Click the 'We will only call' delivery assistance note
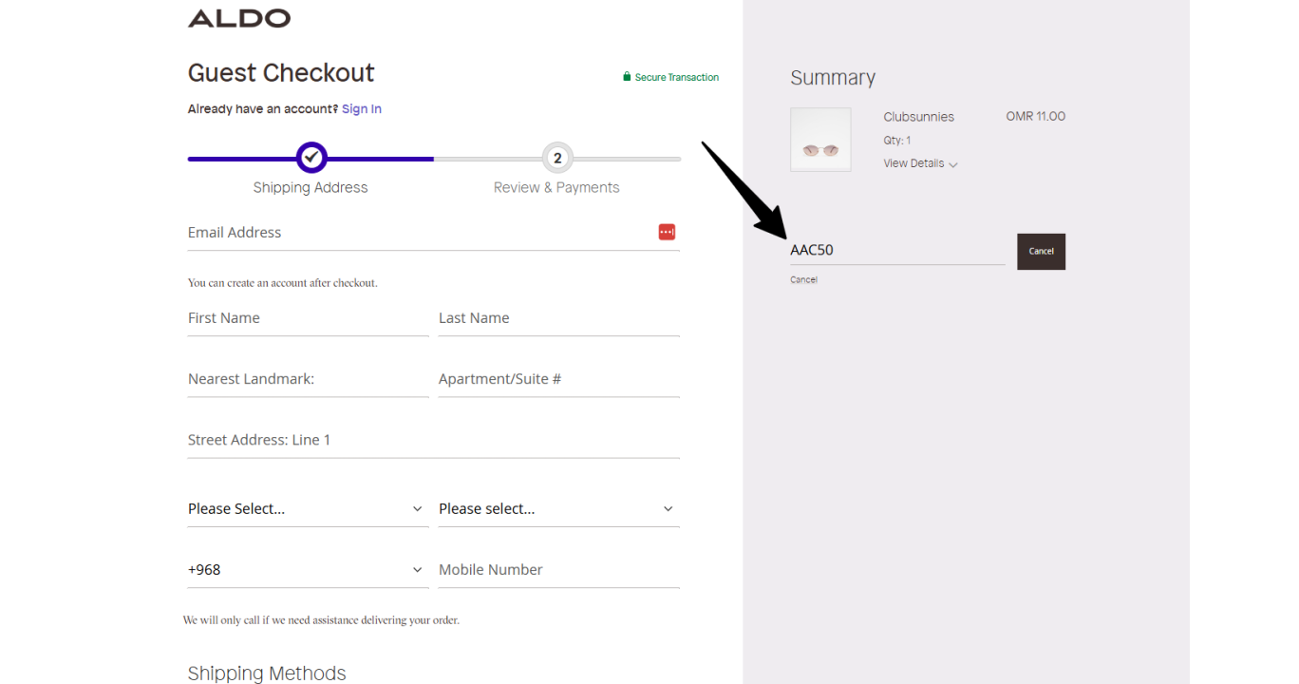 coord(321,620)
